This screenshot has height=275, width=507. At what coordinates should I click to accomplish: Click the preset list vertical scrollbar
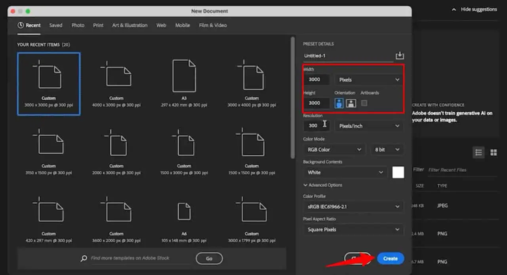293,97
